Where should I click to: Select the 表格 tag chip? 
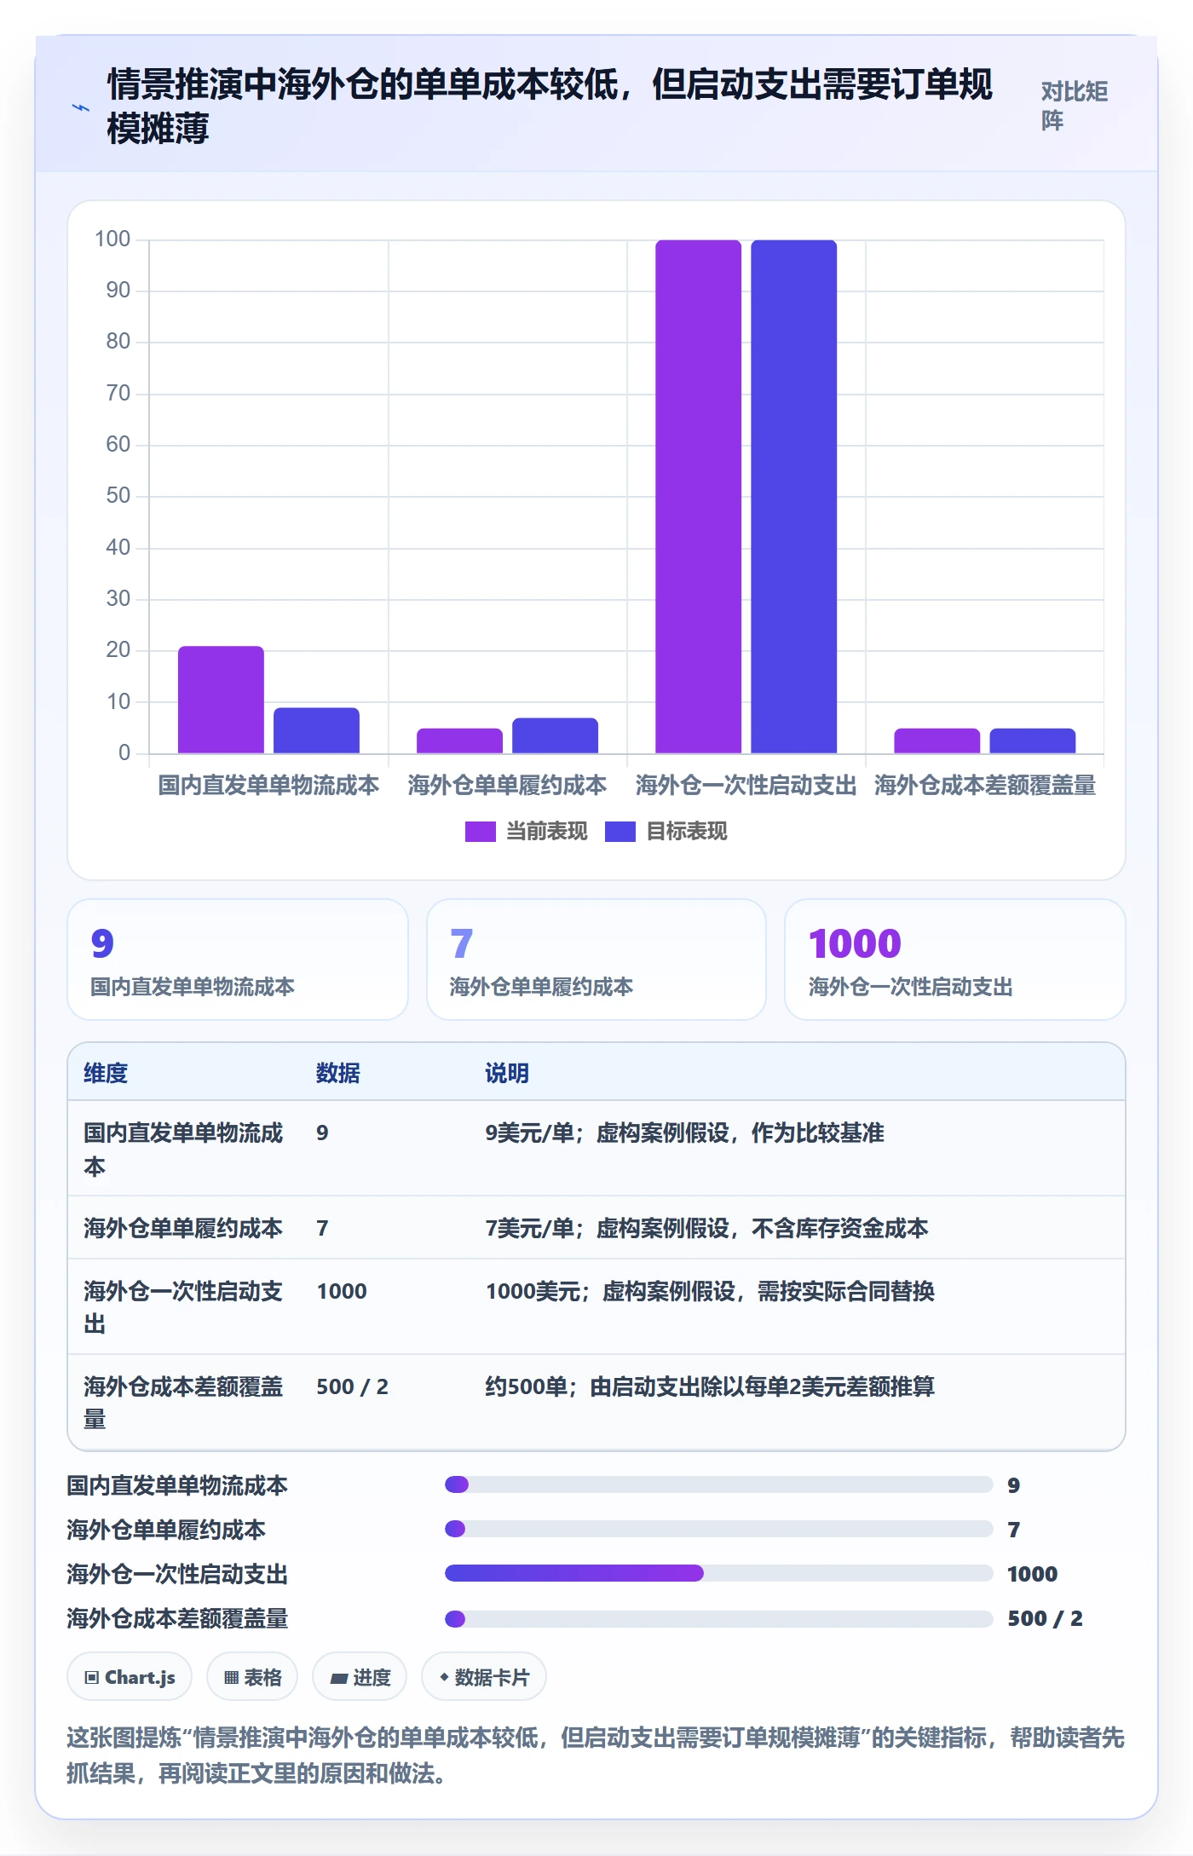coord(252,1677)
